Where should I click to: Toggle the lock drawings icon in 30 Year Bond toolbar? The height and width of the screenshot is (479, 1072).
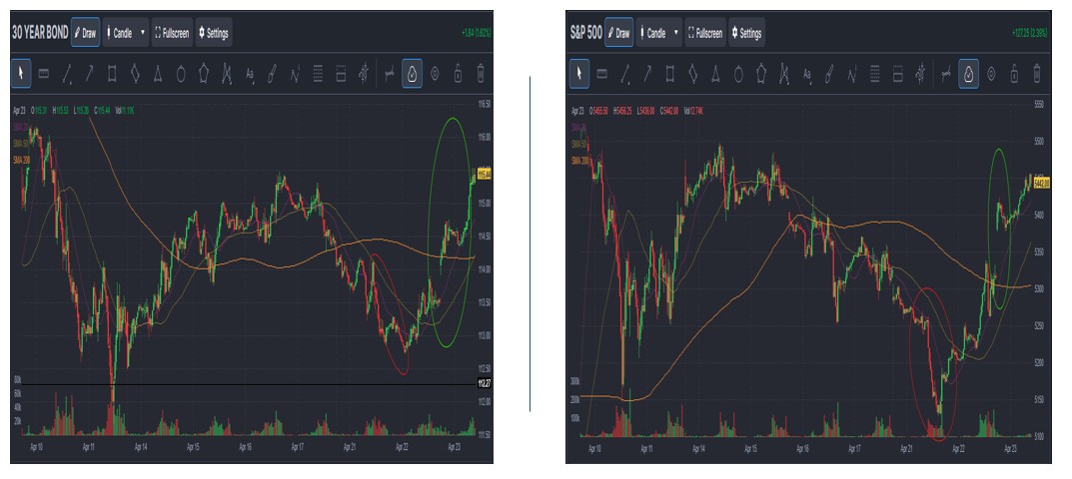(458, 74)
